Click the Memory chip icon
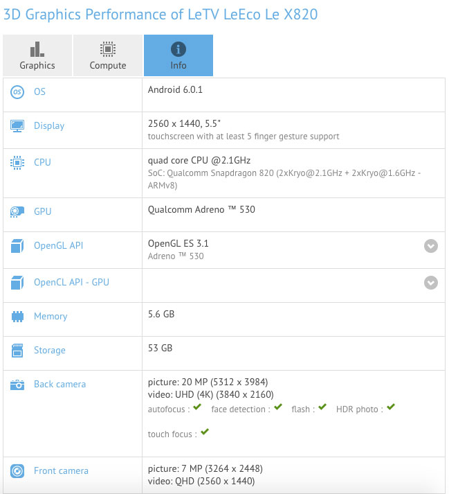 coord(17,317)
